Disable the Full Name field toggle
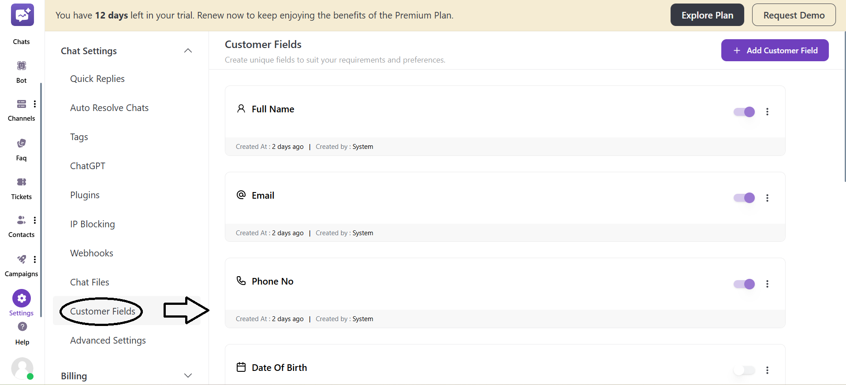Screen dimensions: 846x385 pyautogui.click(x=743, y=112)
